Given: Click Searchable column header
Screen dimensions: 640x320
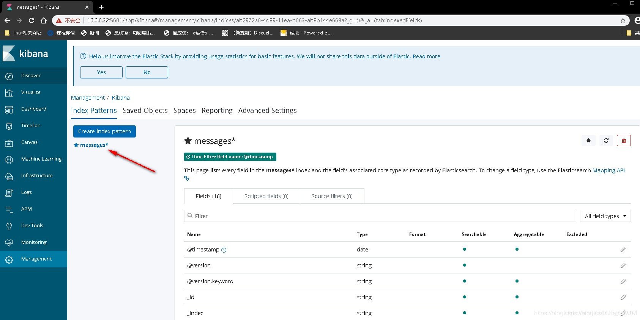Looking at the screenshot, I should tap(474, 234).
